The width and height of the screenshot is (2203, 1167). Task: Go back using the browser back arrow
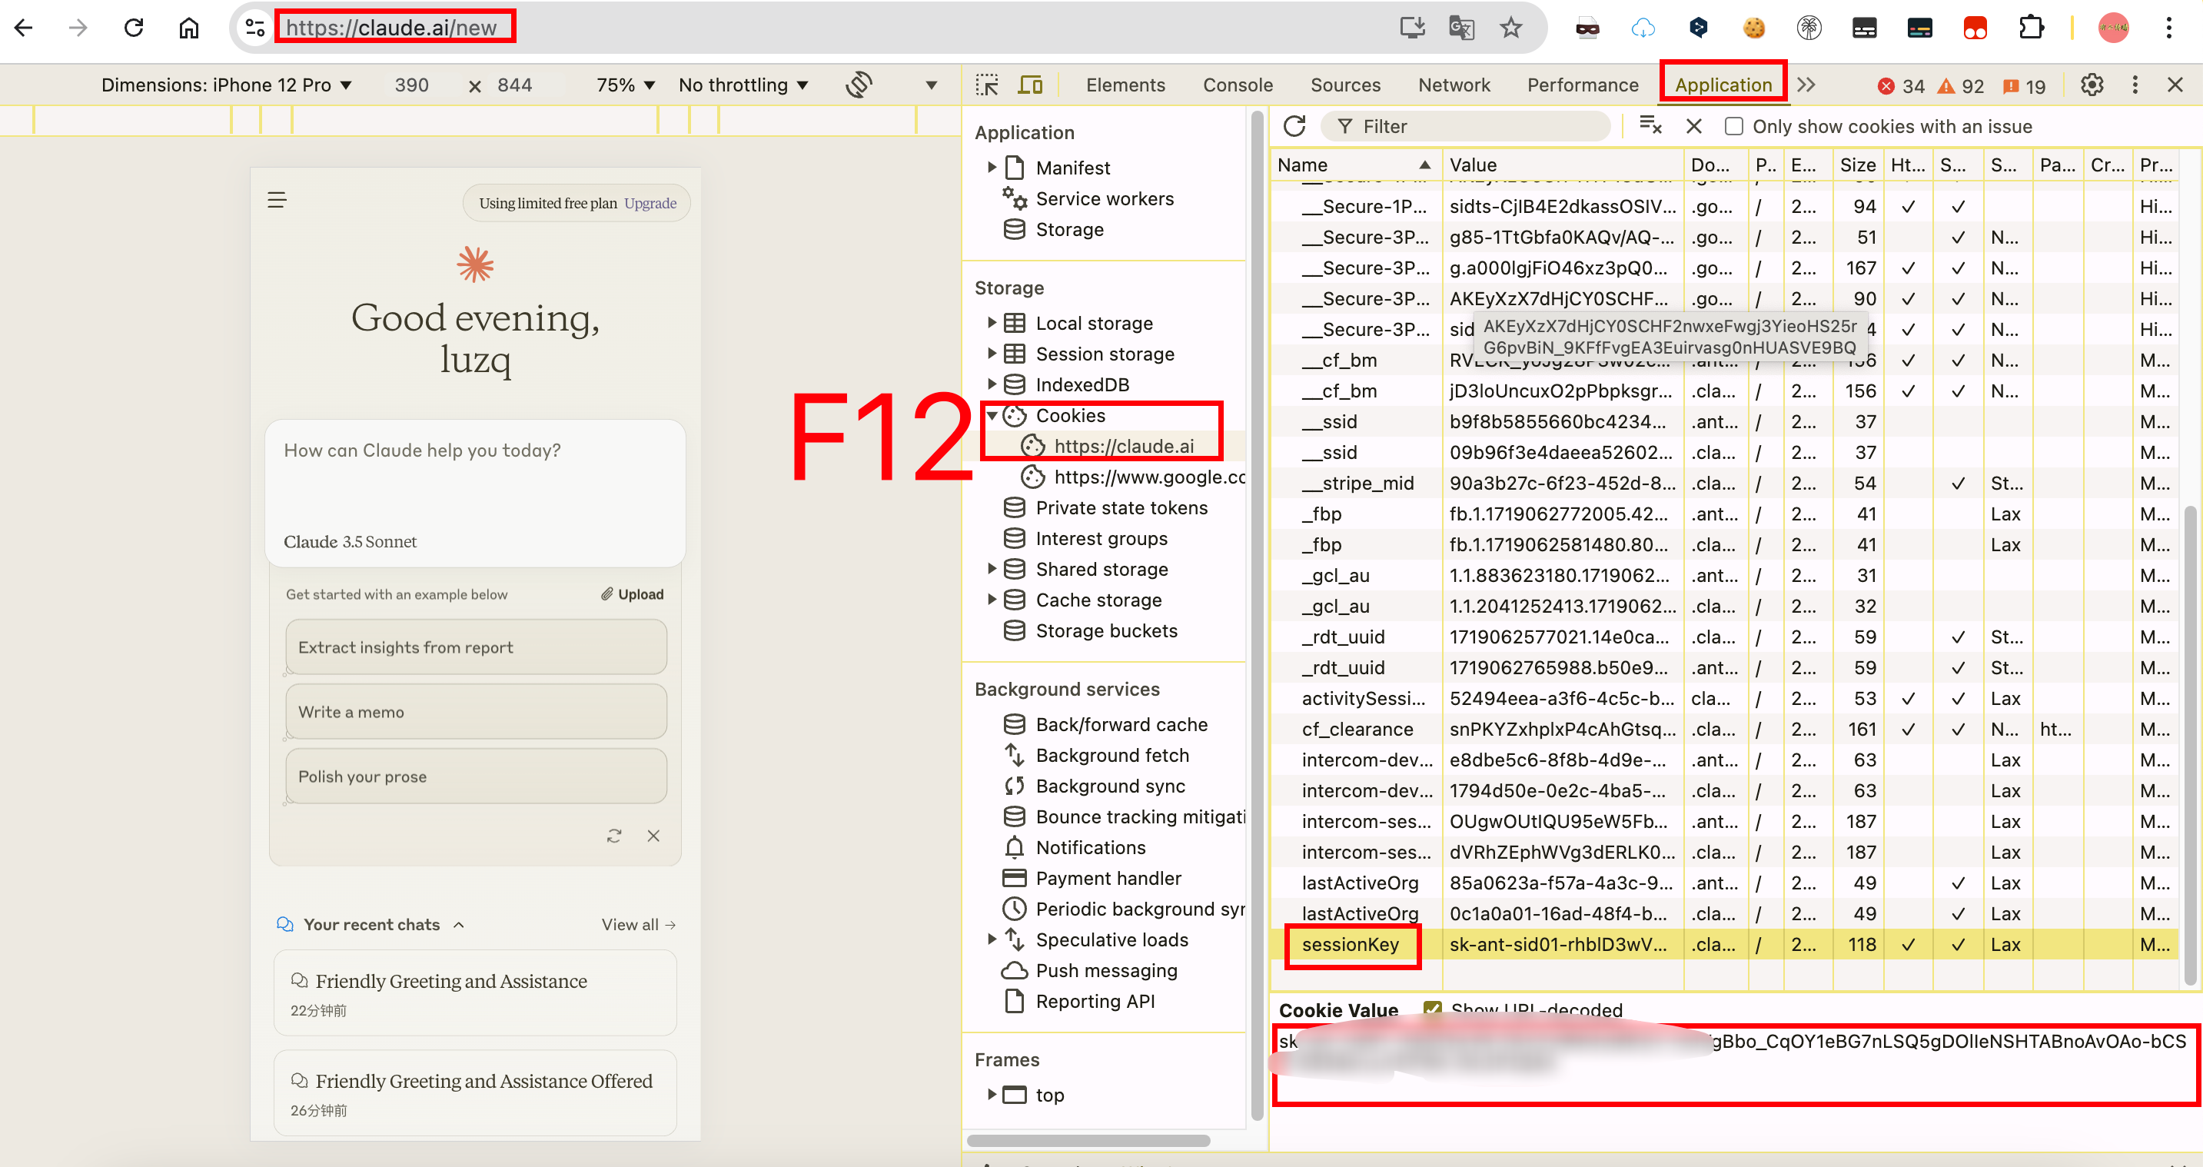click(x=24, y=28)
